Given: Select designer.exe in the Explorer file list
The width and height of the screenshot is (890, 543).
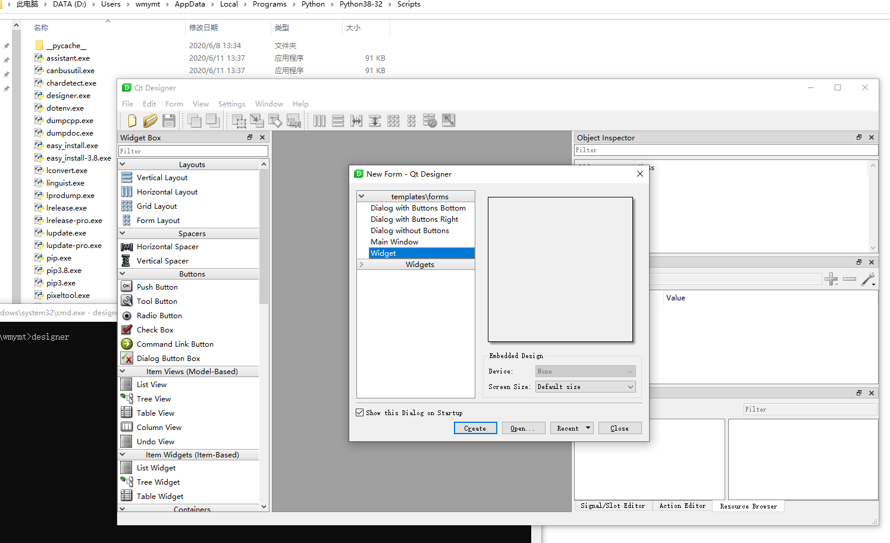Looking at the screenshot, I should 68,95.
